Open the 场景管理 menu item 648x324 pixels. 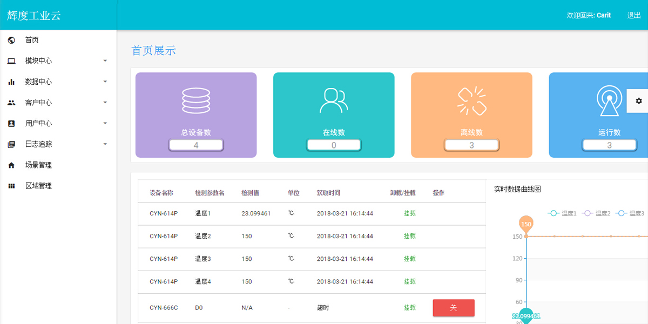coord(38,165)
